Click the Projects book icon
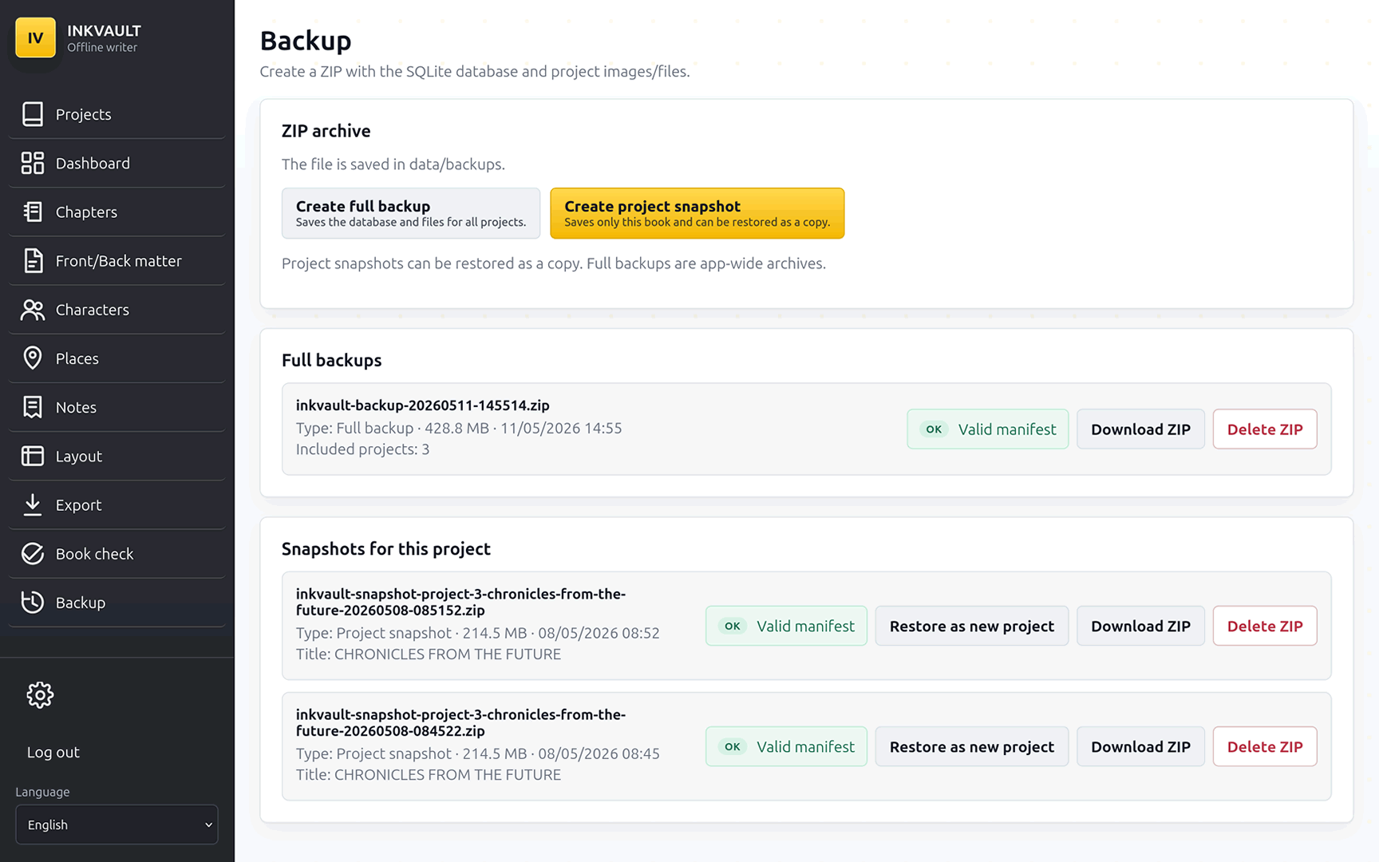1379x862 pixels. [x=33, y=114]
